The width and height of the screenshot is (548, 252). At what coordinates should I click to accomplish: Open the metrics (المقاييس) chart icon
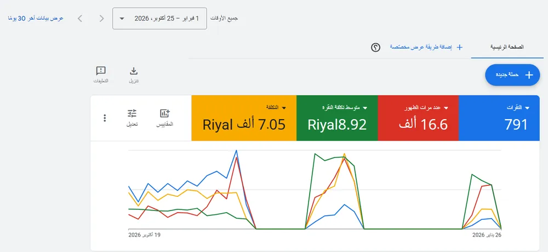coord(164,113)
